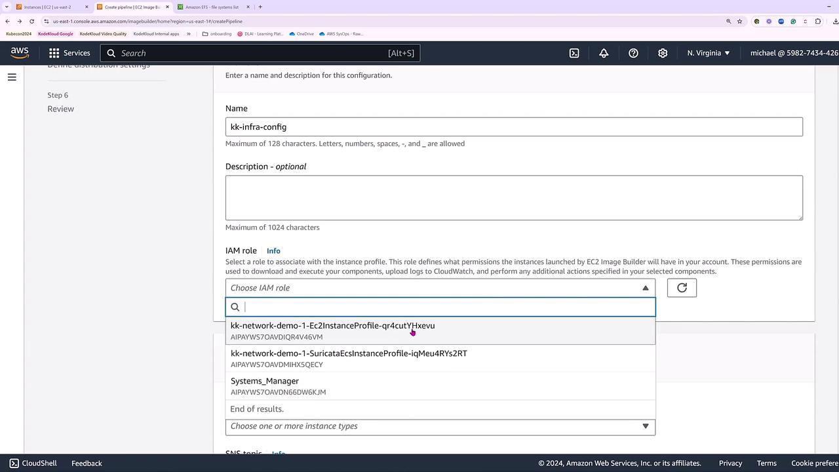Bookmark this page with the star icon
Image resolution: width=839 pixels, height=472 pixels.
pyautogui.click(x=740, y=21)
